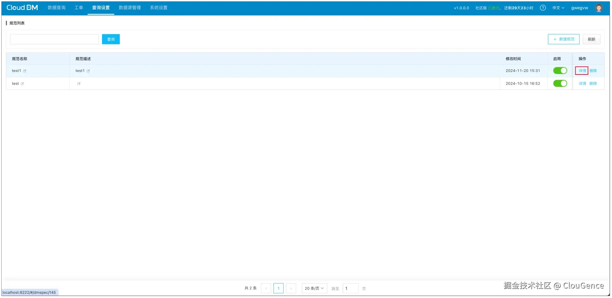612x298 pixels.
Task: Disable the test1 rule toggle
Action: (x=560, y=71)
